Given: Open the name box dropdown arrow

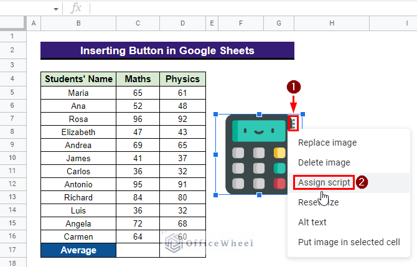Looking at the screenshot, I should 56,9.
